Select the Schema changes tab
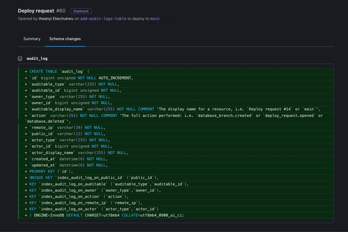This screenshot has height=232, width=348. [x=65, y=39]
